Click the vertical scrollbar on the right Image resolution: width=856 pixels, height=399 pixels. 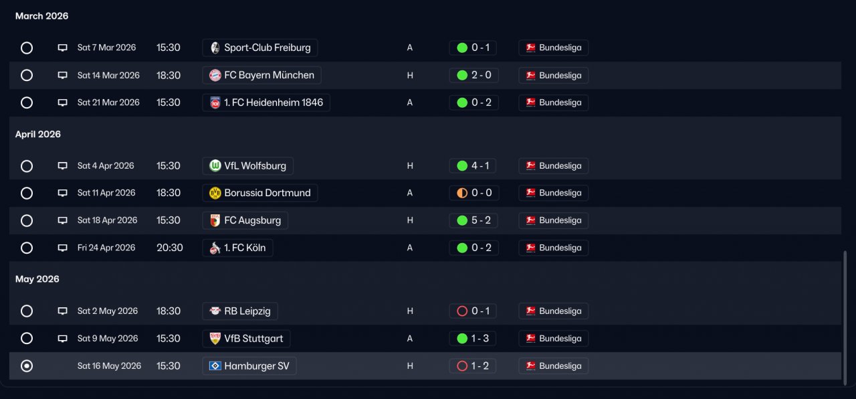[845, 315]
